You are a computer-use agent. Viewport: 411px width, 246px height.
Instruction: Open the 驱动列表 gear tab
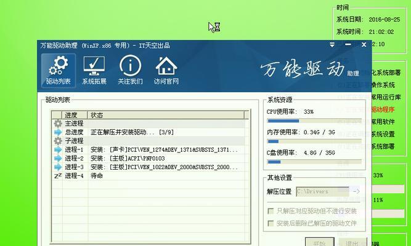click(x=59, y=71)
